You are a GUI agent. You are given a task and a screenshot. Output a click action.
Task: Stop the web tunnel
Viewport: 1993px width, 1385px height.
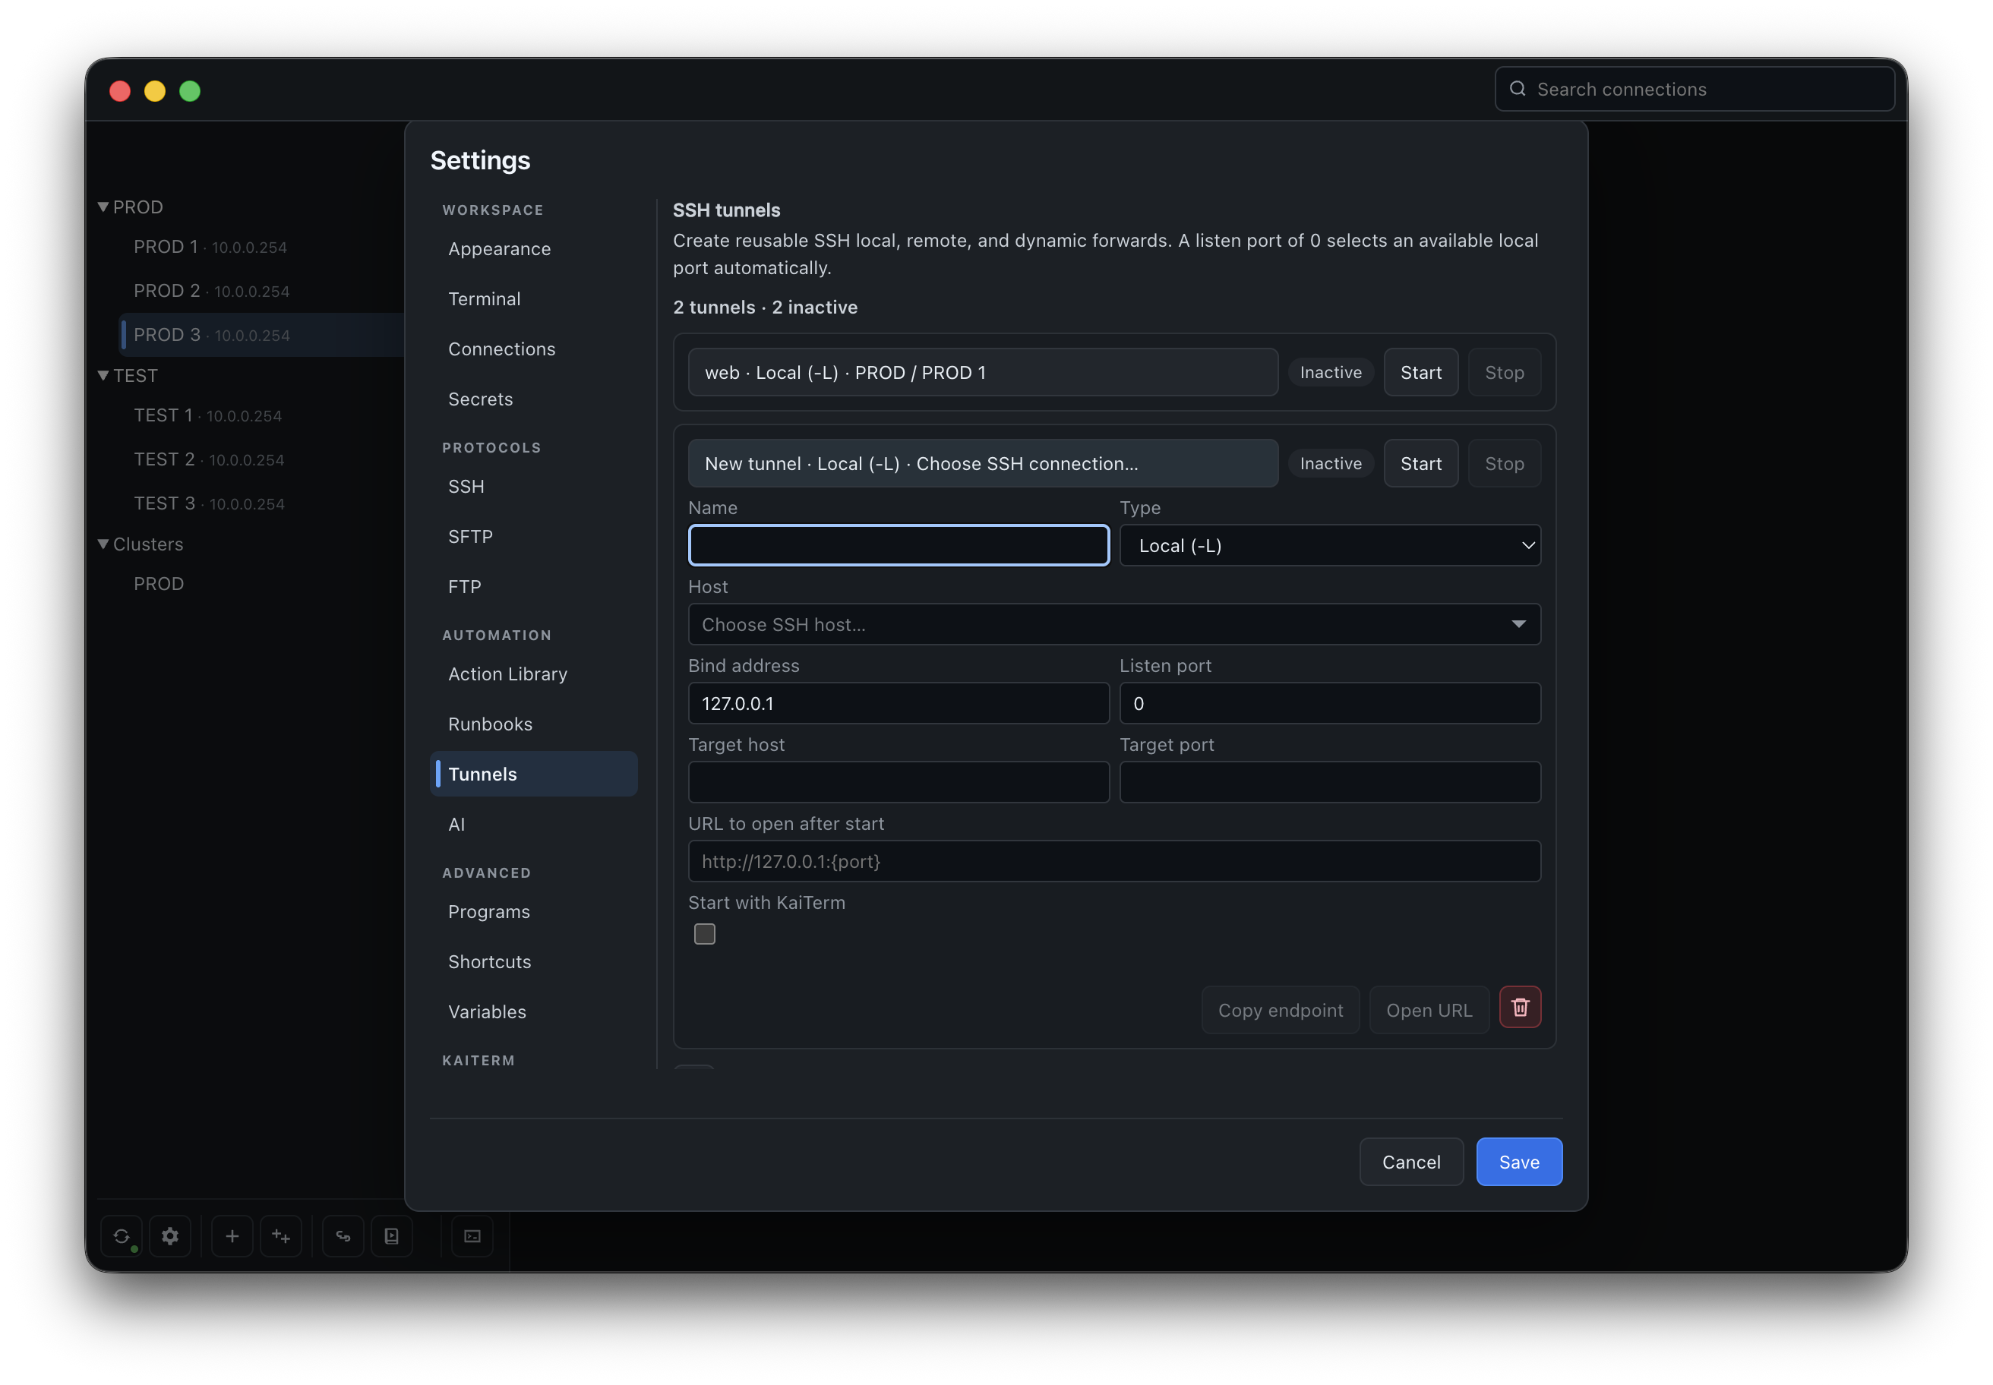(x=1503, y=372)
